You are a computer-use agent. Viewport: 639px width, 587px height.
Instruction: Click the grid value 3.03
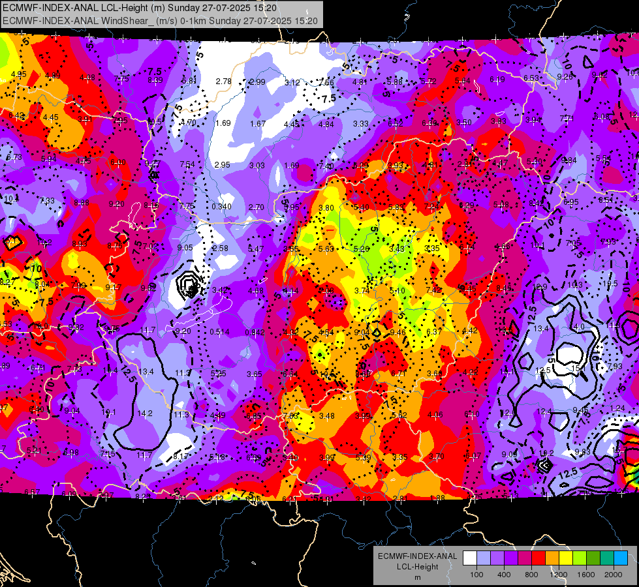pos(257,166)
